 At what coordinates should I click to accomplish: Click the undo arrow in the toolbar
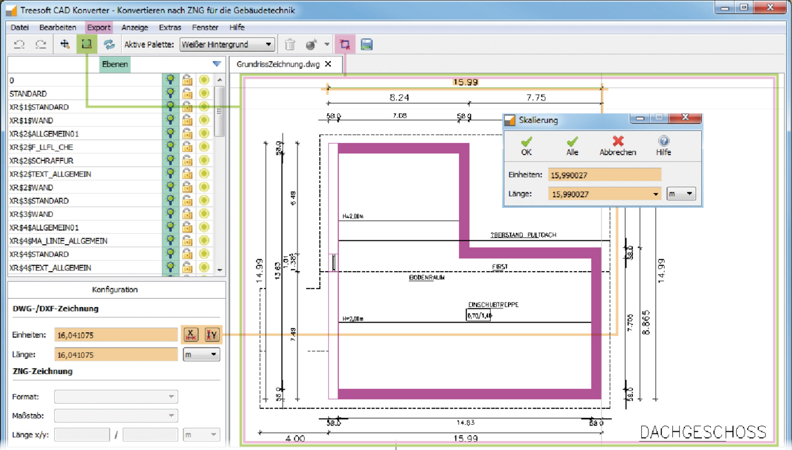coord(19,44)
